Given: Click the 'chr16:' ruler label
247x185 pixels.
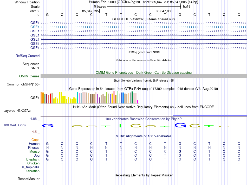Looking at the screenshot, I should tap(35, 11).
